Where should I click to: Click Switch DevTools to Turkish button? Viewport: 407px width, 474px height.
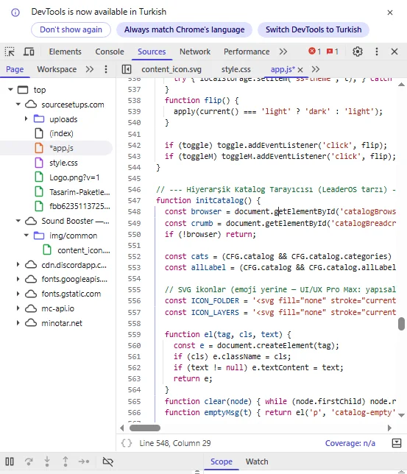[x=314, y=29]
